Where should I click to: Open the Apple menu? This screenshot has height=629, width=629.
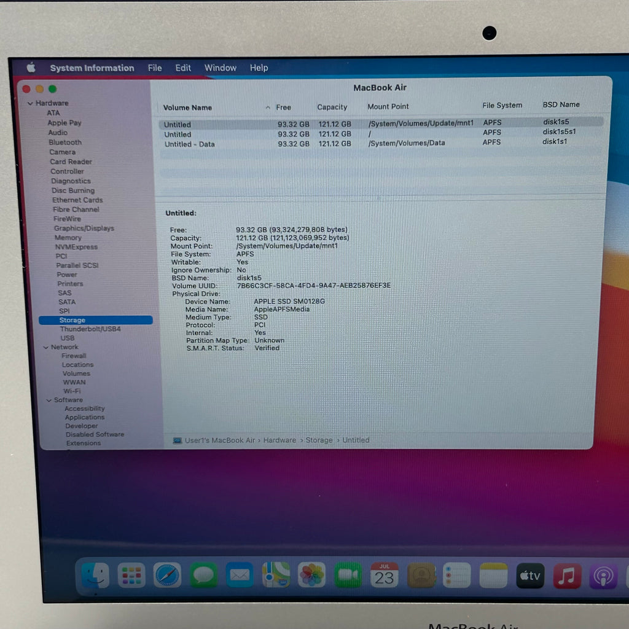(31, 68)
